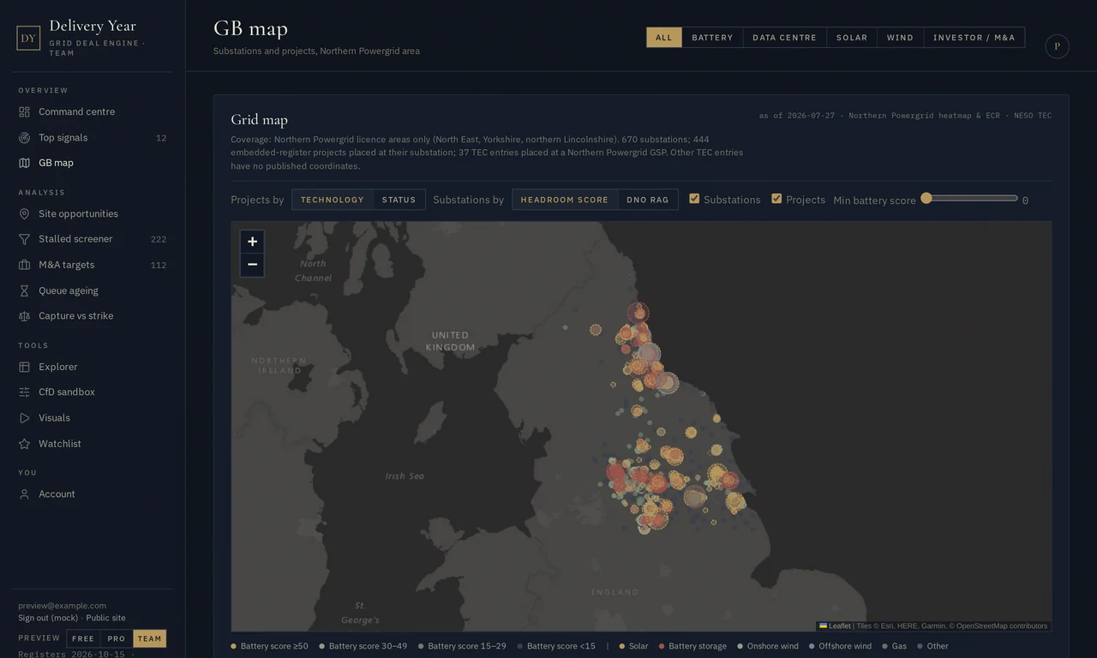Switch preview tier to Pro
Screen dimensions: 1097x658
pyautogui.click(x=117, y=638)
